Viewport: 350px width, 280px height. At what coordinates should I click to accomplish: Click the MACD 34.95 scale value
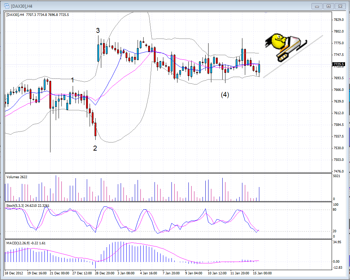click(338, 242)
